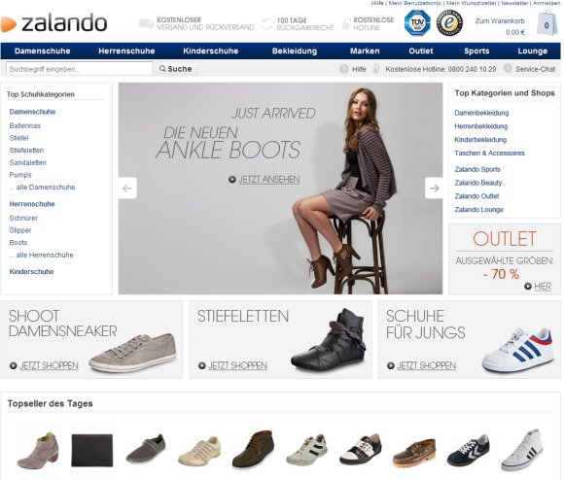This screenshot has height=480, width=564.
Task: Show all women's shoes via alle Damenschuhe
Action: point(42,188)
